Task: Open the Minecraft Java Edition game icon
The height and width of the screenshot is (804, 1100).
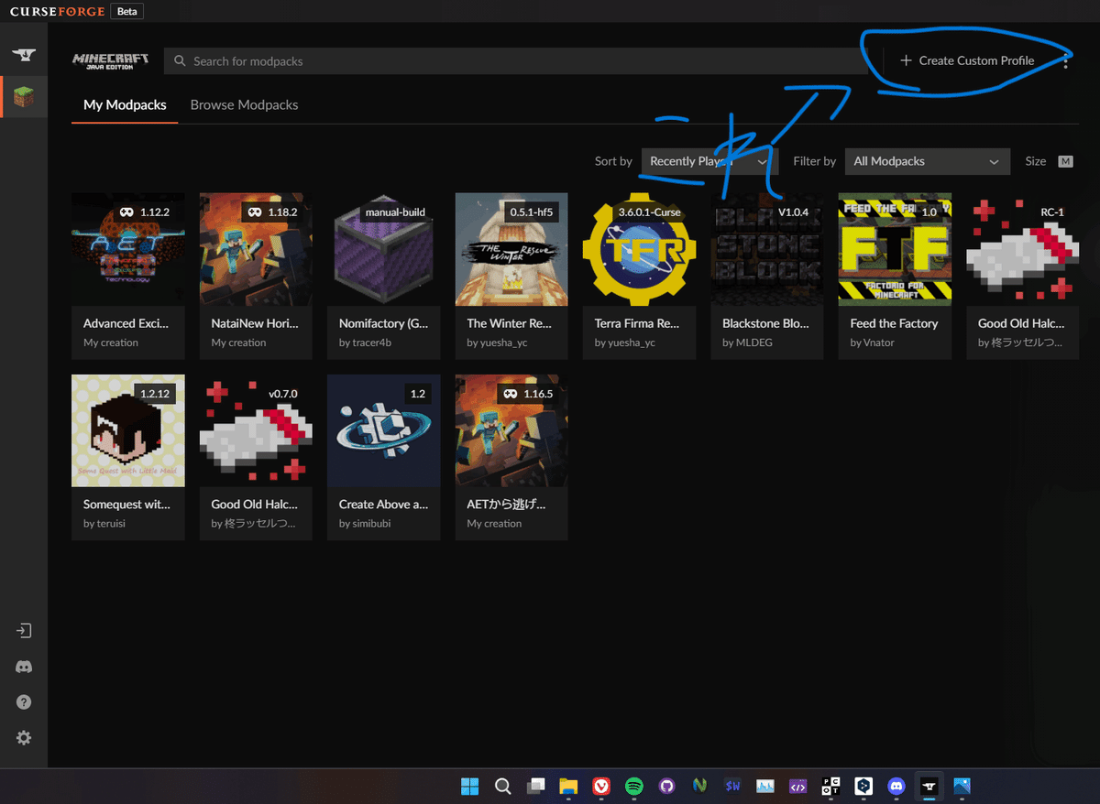Action: point(23,96)
